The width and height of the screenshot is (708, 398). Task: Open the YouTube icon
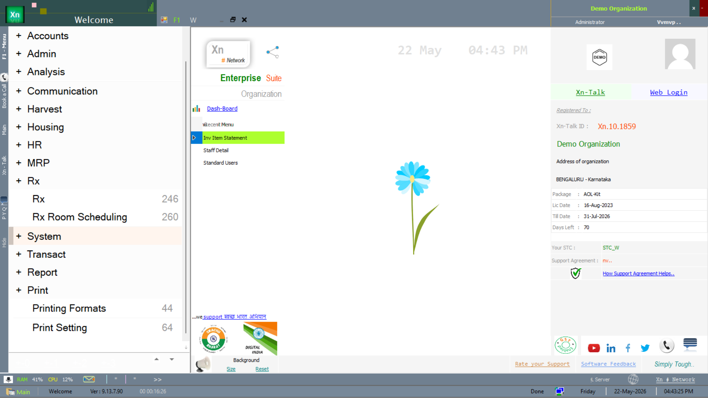[x=594, y=348]
